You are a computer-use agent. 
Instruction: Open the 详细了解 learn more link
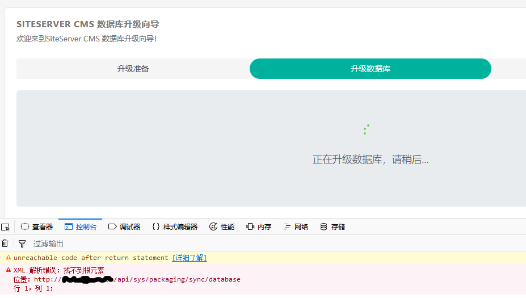click(190, 258)
